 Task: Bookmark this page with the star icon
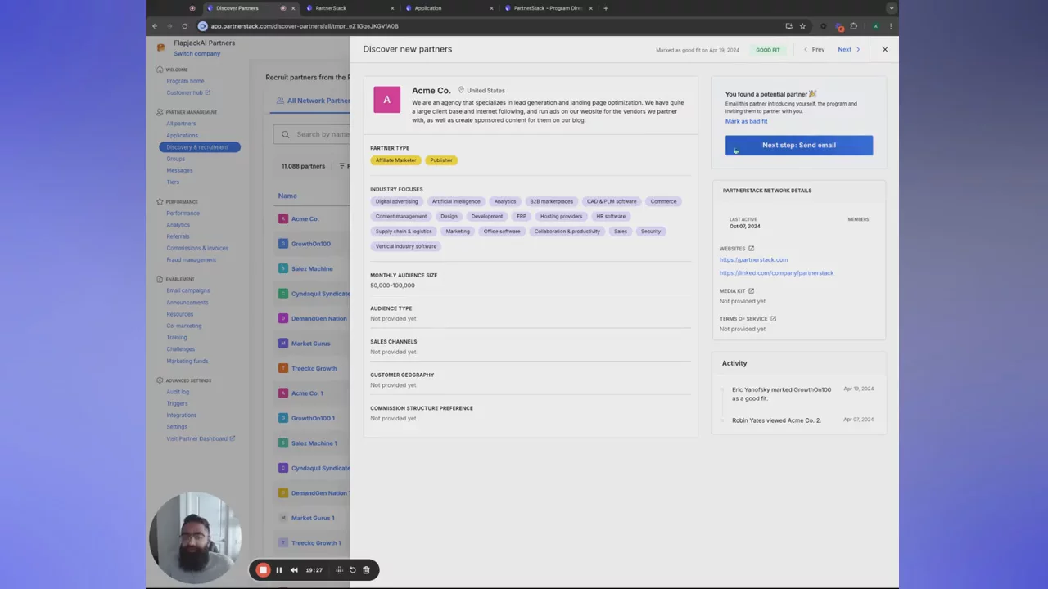pos(802,26)
